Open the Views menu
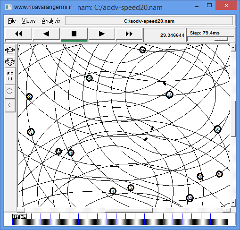 coord(29,21)
